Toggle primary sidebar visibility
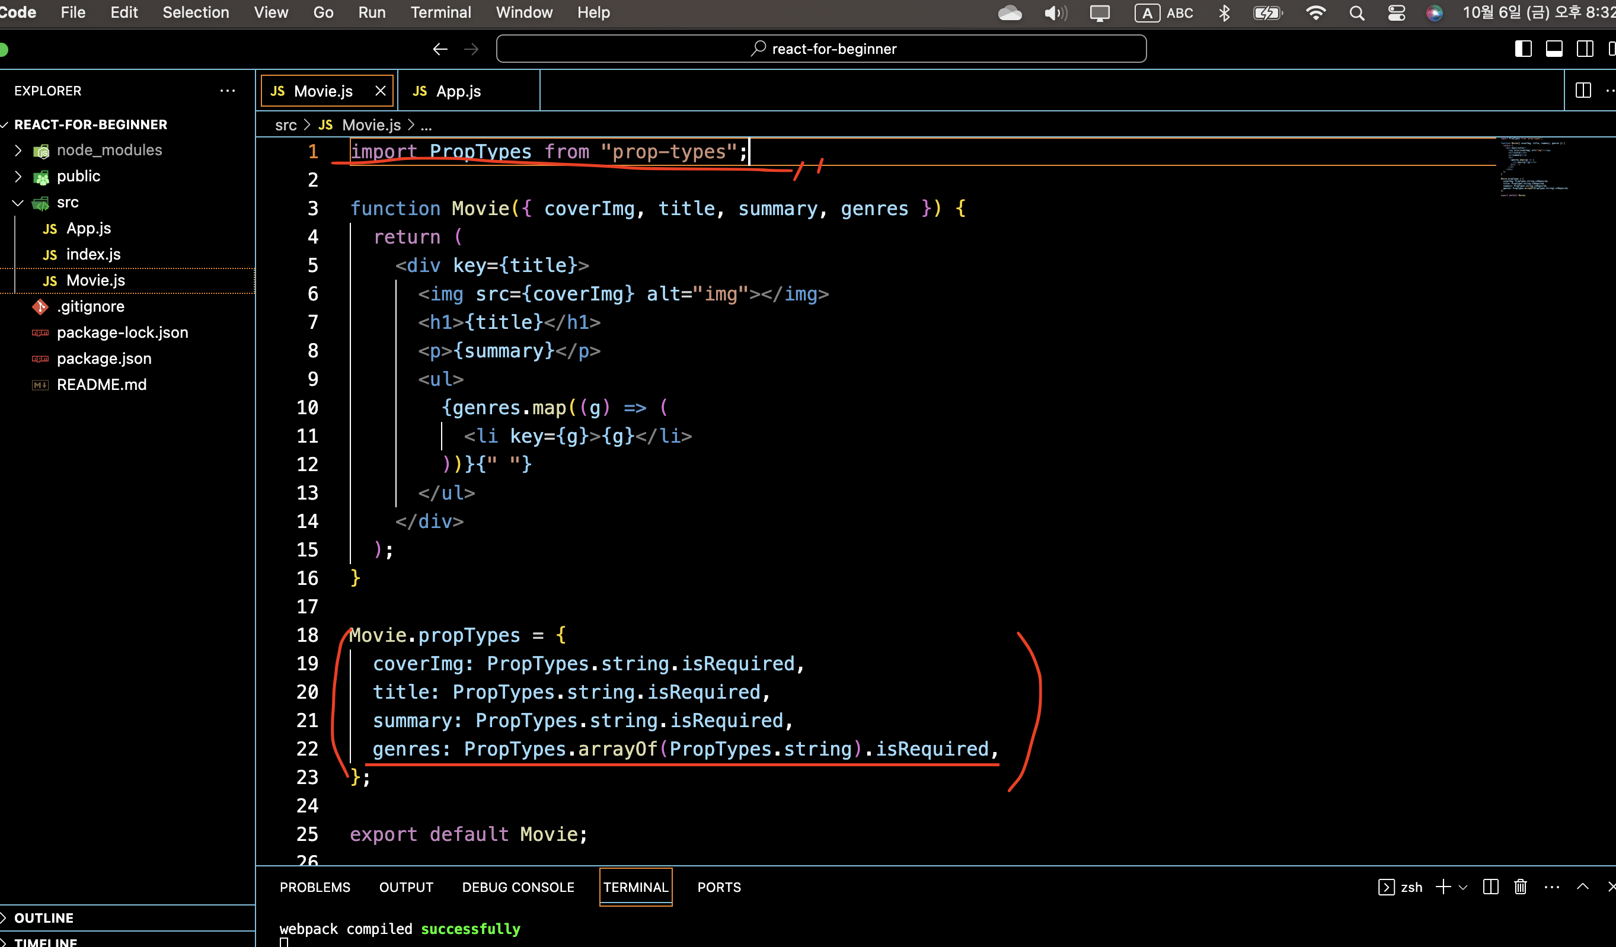This screenshot has height=947, width=1616. click(1524, 49)
